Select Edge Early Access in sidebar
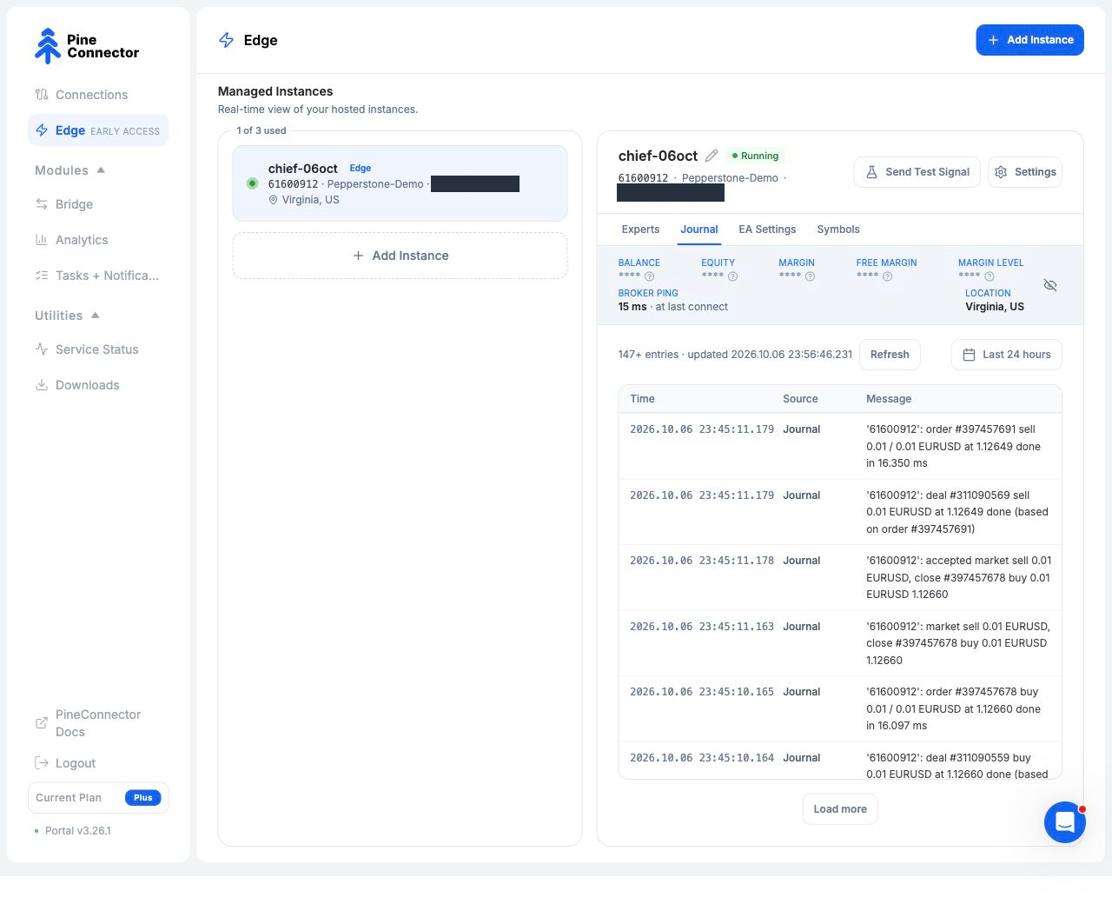The height and width of the screenshot is (904, 1112). (x=98, y=130)
